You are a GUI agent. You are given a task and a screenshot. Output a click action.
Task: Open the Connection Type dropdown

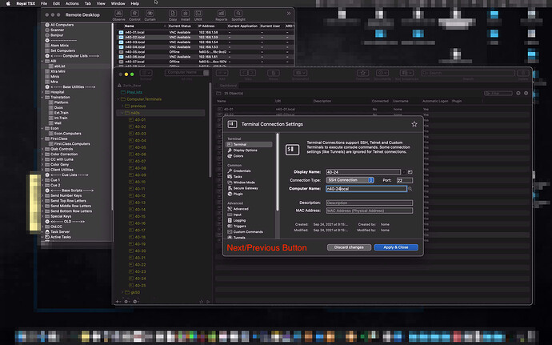tap(348, 180)
